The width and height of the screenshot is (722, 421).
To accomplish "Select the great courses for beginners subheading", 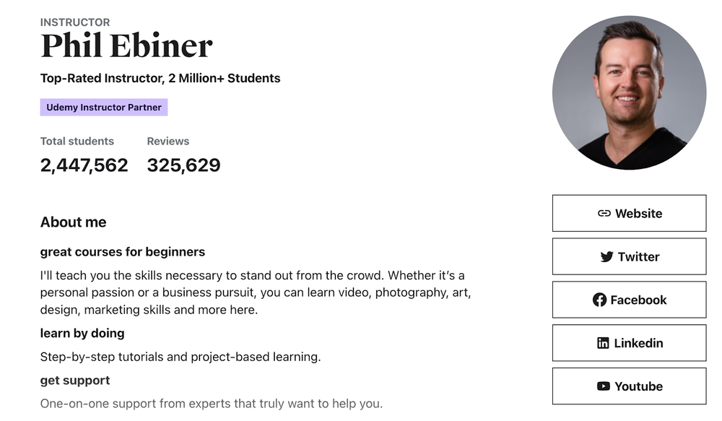I will (x=122, y=251).
